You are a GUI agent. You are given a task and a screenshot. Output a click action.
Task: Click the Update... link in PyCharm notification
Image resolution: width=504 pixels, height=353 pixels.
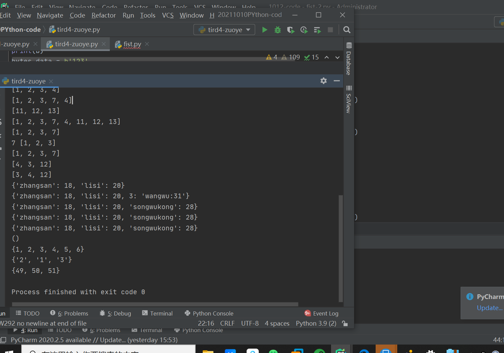pyautogui.click(x=489, y=308)
